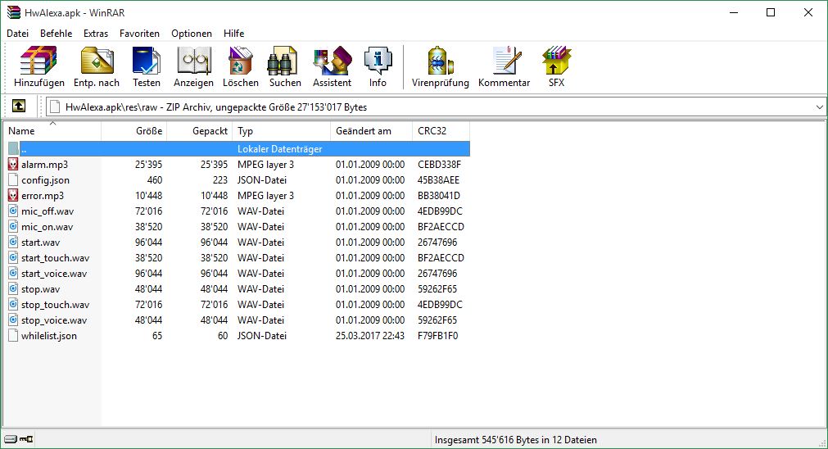
Task: Click the start.wav file icon
Action: (13, 243)
